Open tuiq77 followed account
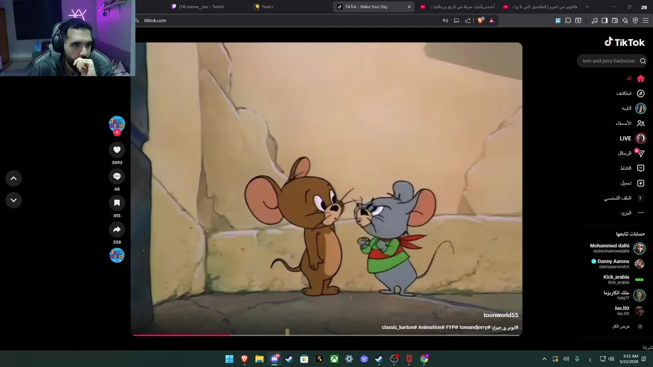This screenshot has height=367, width=653. click(x=623, y=295)
